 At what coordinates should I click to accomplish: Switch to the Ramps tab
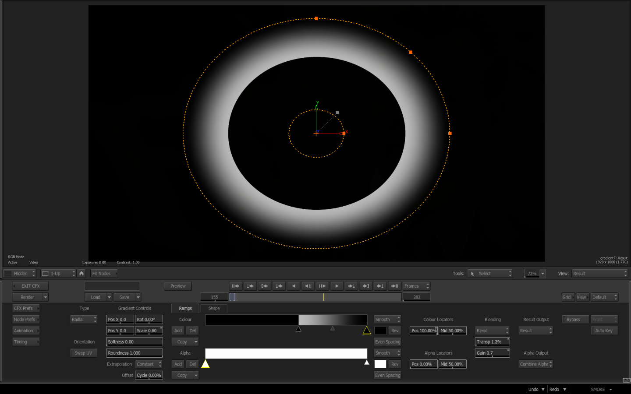coord(185,309)
